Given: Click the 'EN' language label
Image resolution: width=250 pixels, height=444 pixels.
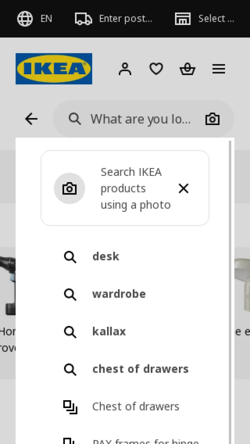Looking at the screenshot, I should [46, 19].
